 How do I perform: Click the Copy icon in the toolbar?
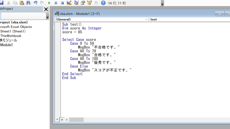15,3
